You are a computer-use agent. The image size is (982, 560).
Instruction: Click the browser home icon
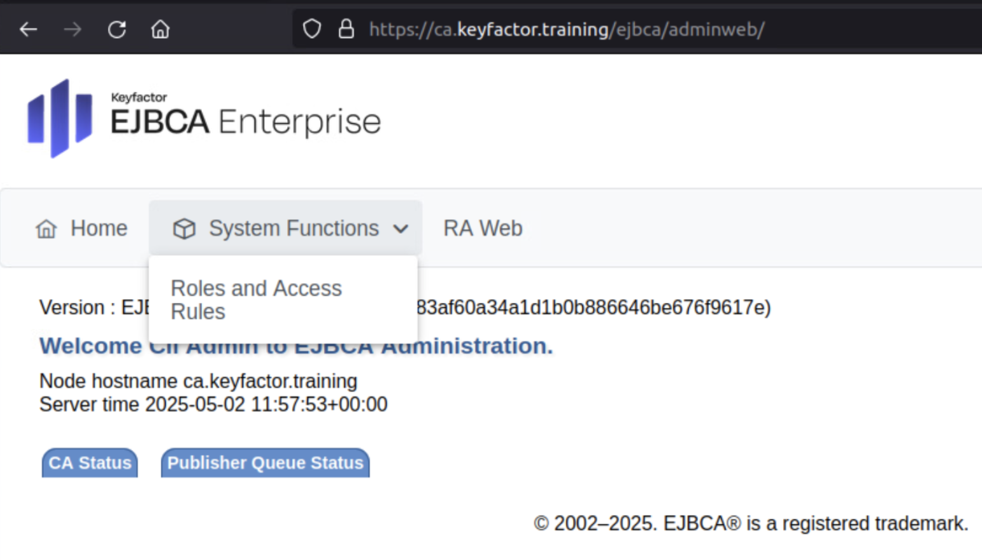tap(160, 29)
